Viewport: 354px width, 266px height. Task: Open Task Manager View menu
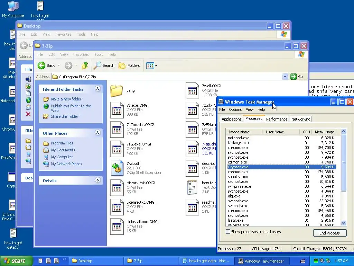(x=250, y=109)
